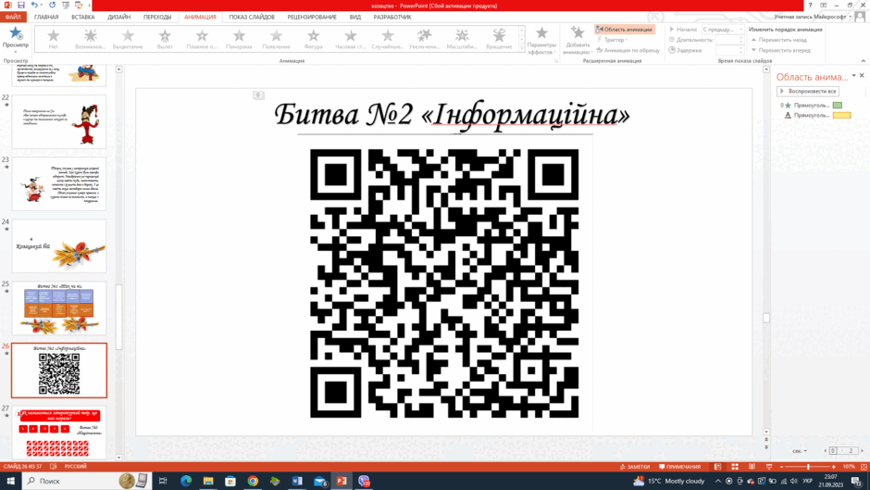Viewport: 870px width, 490px height.
Task: Select slide 27 thumbnail
Action: [59, 432]
